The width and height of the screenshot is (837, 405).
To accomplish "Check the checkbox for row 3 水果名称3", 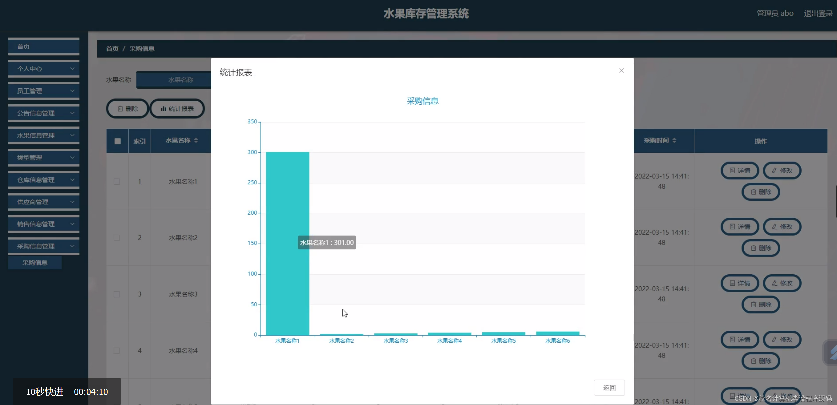I will tap(117, 294).
